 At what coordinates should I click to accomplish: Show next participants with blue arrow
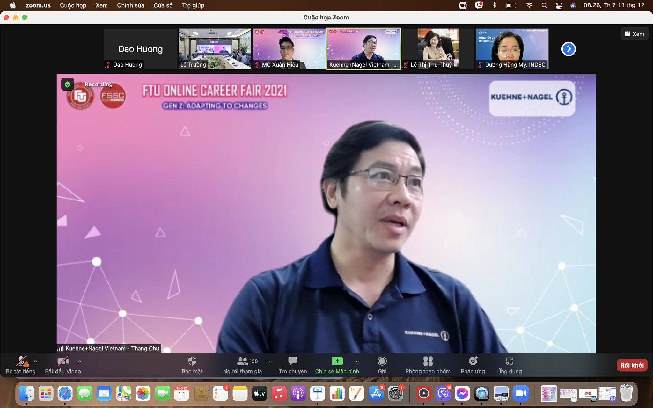[569, 49]
